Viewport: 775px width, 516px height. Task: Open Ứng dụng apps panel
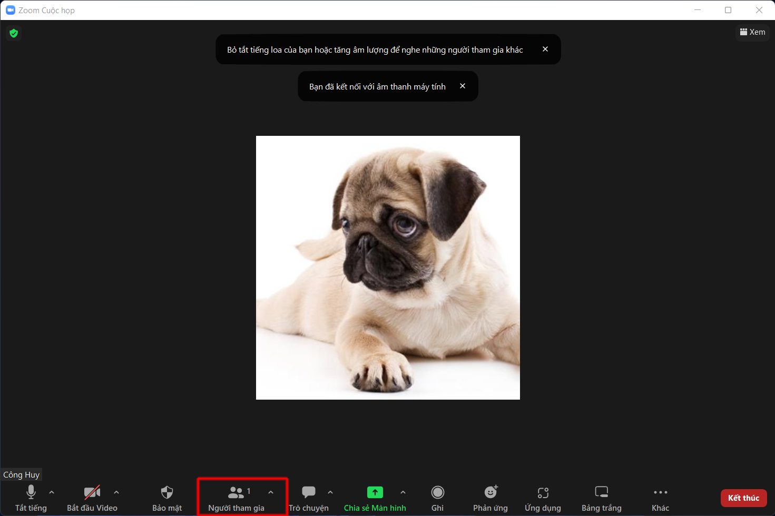coord(542,492)
